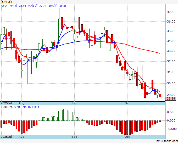Click the right end of the red 50-day MA line
This screenshot has height=143, width=178.
159,53
